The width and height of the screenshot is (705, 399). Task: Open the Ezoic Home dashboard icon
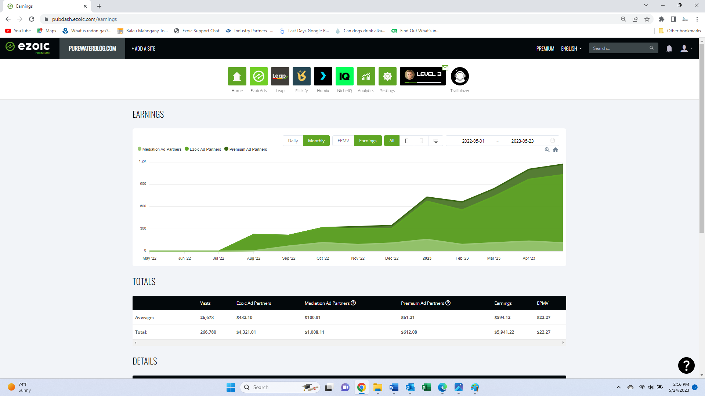tap(237, 76)
